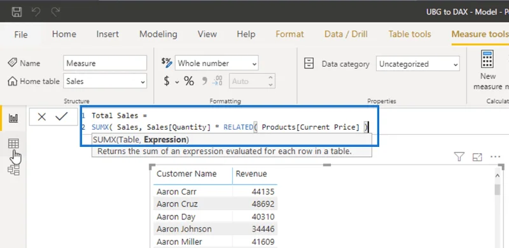Sort by Revenue column header
Viewport: 509px width, 248px height.
click(x=251, y=174)
